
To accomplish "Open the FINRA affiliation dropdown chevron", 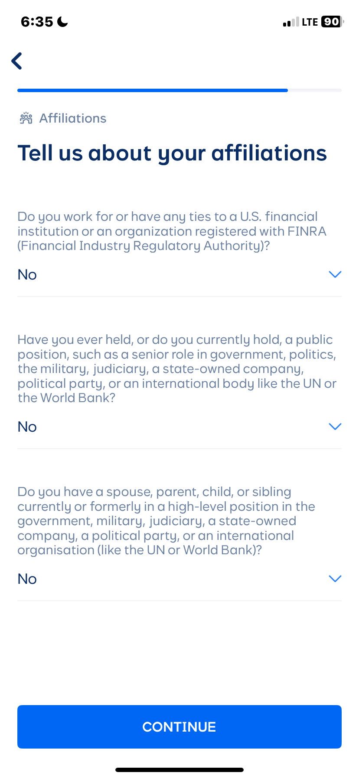I will [x=335, y=274].
